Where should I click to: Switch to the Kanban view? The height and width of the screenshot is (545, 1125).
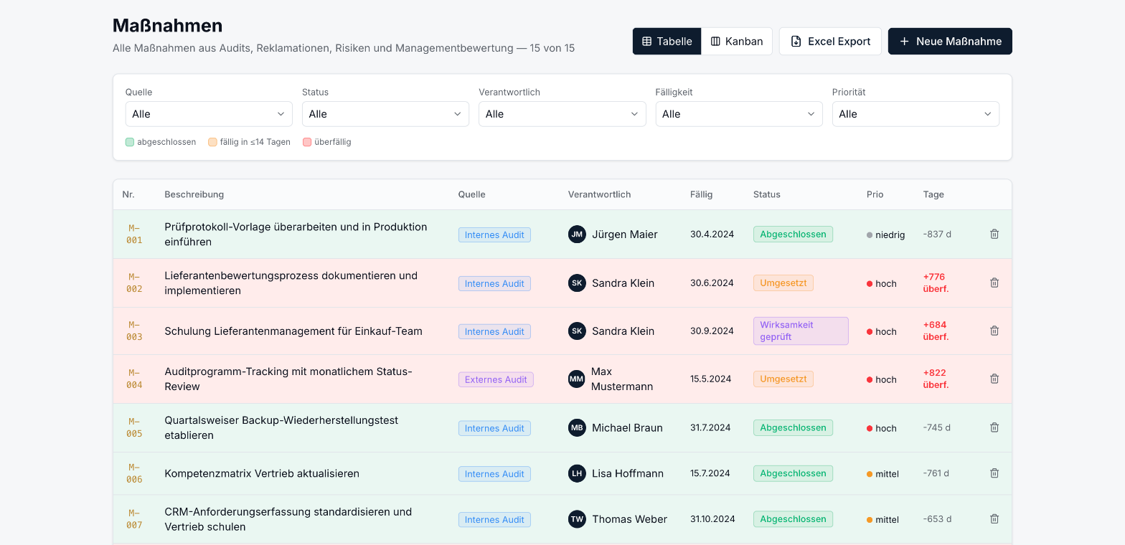tap(737, 42)
